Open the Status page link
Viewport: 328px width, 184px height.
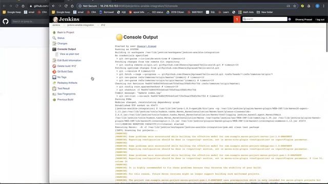click(60, 38)
